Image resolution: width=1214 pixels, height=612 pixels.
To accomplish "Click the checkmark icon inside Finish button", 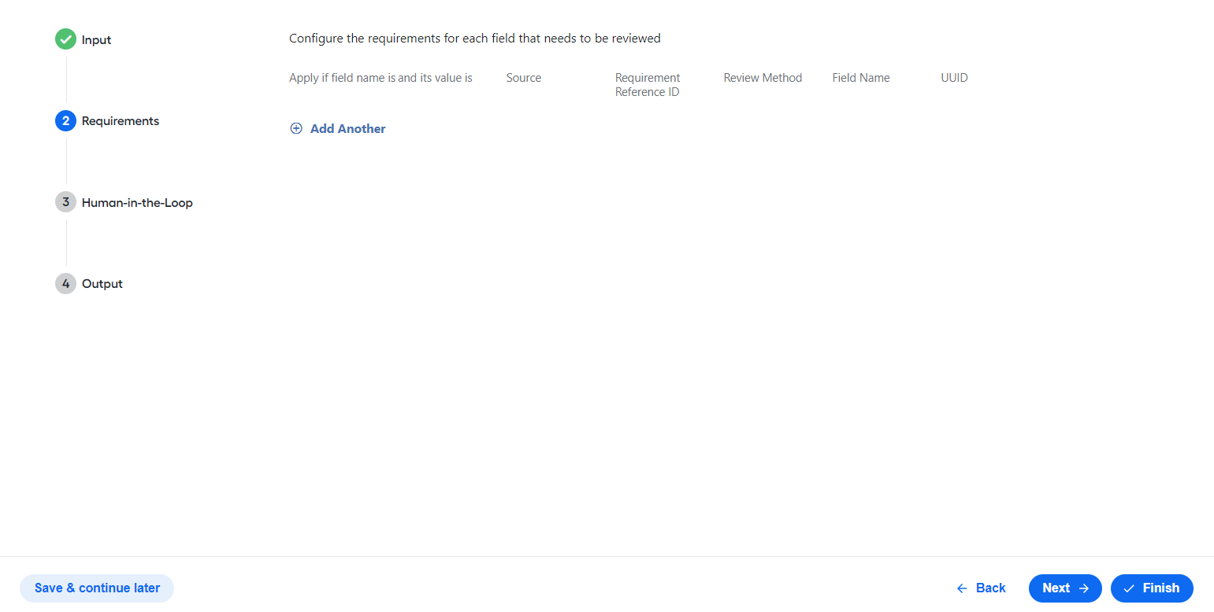I will pos(1129,588).
